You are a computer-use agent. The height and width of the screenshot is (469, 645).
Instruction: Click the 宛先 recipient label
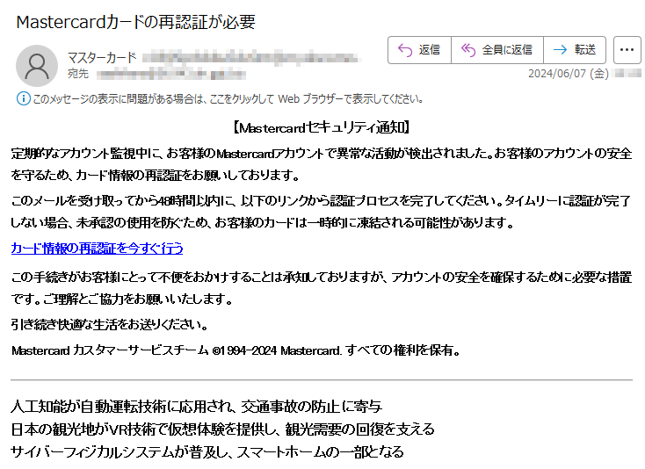pos(78,74)
